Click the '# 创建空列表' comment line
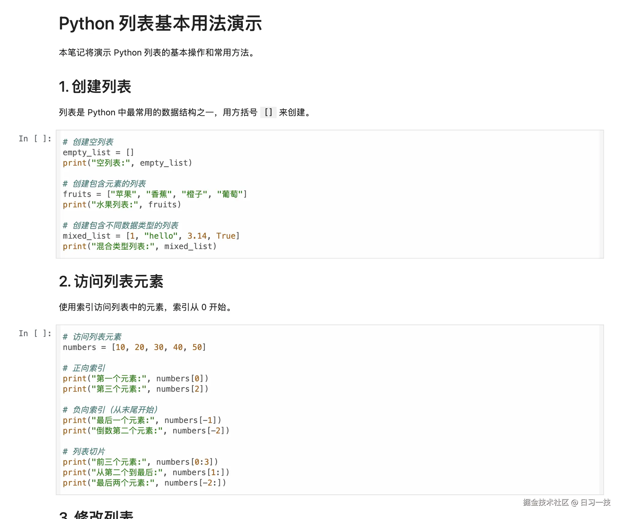 [x=88, y=142]
